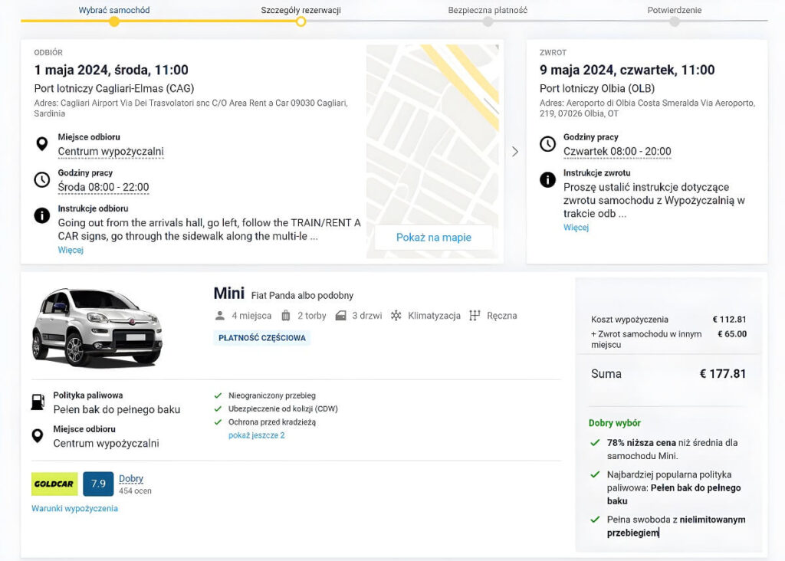Click the chevron arrow between pickup and return

pyautogui.click(x=515, y=152)
